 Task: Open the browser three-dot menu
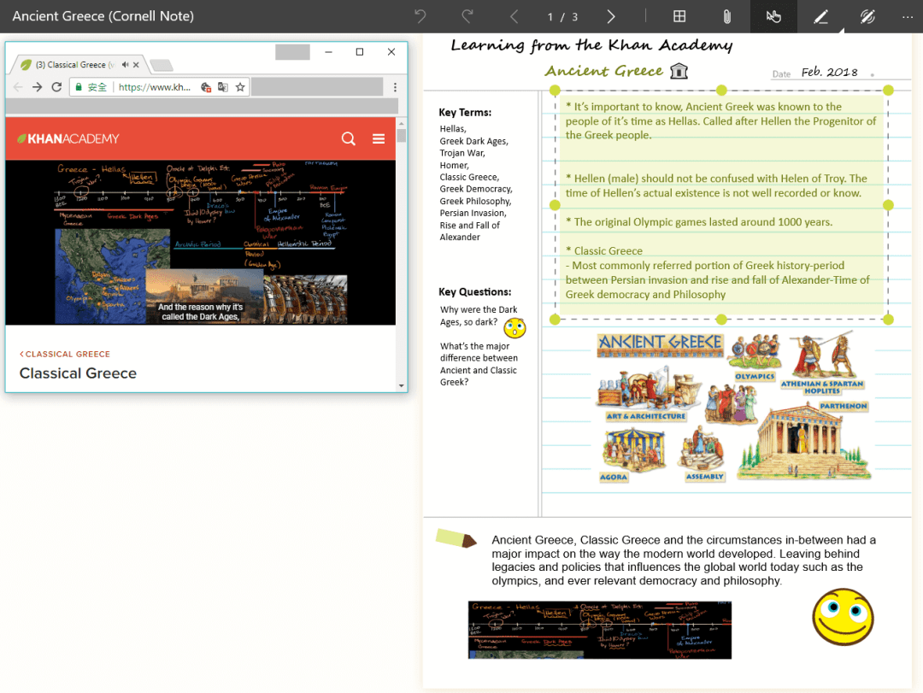[x=395, y=87]
